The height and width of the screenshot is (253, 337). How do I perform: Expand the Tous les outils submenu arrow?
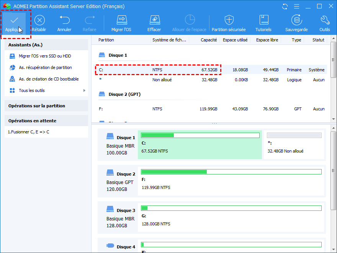pyautogui.click(x=84, y=90)
